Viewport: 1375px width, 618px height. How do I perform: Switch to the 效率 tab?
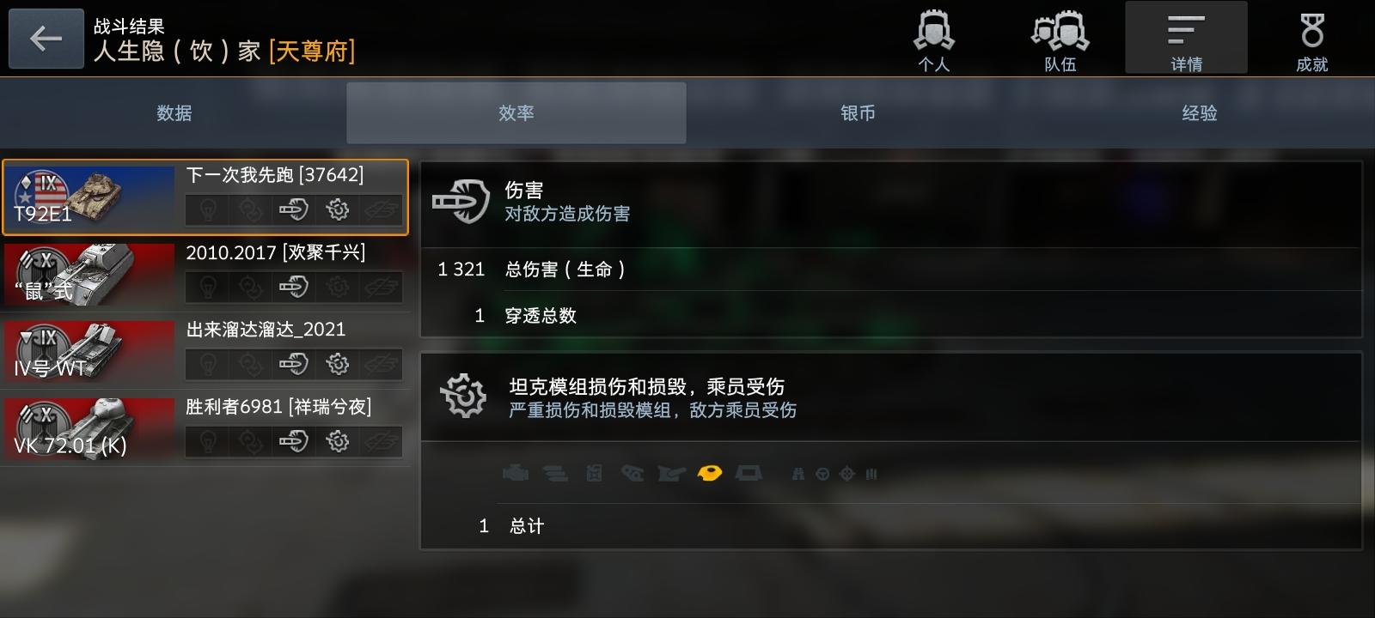(516, 113)
